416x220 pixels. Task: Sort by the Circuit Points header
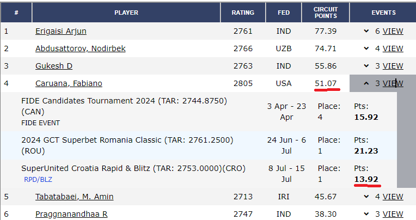click(x=326, y=12)
